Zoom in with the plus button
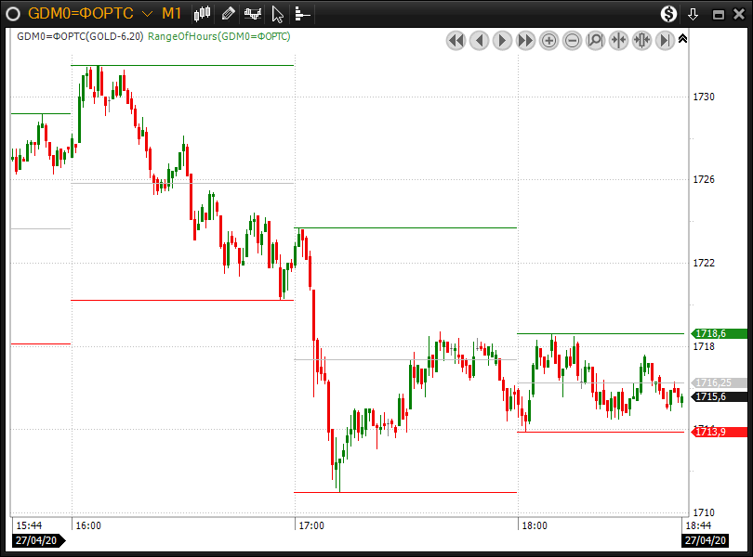Screen dimensions: 753x557 coord(548,40)
